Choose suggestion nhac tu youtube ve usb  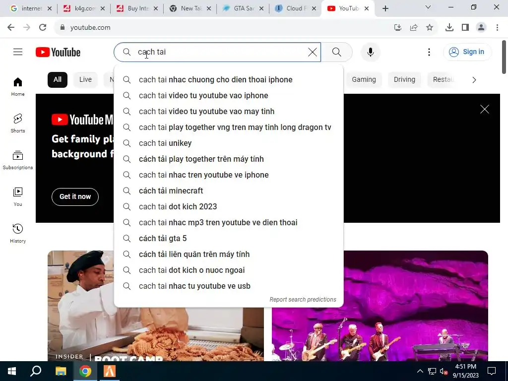point(229,286)
